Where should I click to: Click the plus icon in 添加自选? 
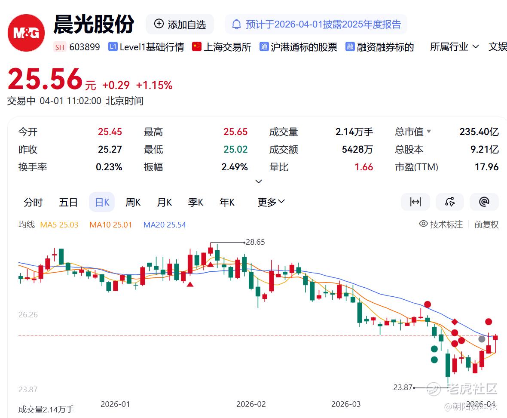159,24
